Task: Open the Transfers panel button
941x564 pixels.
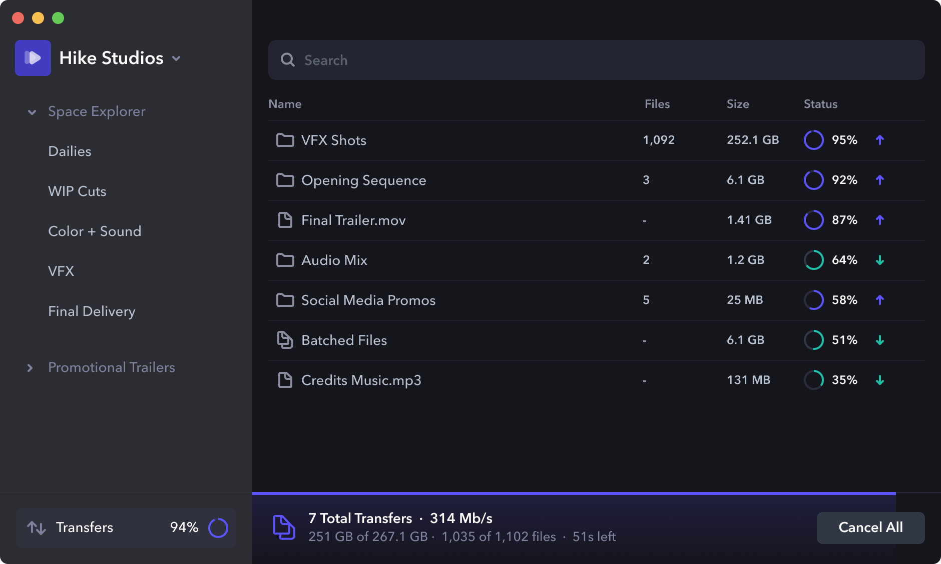Action: 126,527
